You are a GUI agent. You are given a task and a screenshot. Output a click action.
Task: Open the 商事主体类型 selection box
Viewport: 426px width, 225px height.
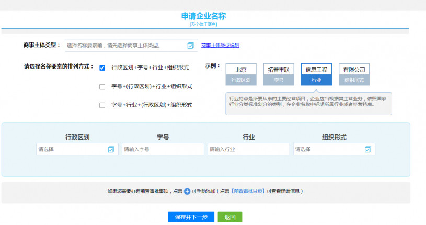(125, 46)
